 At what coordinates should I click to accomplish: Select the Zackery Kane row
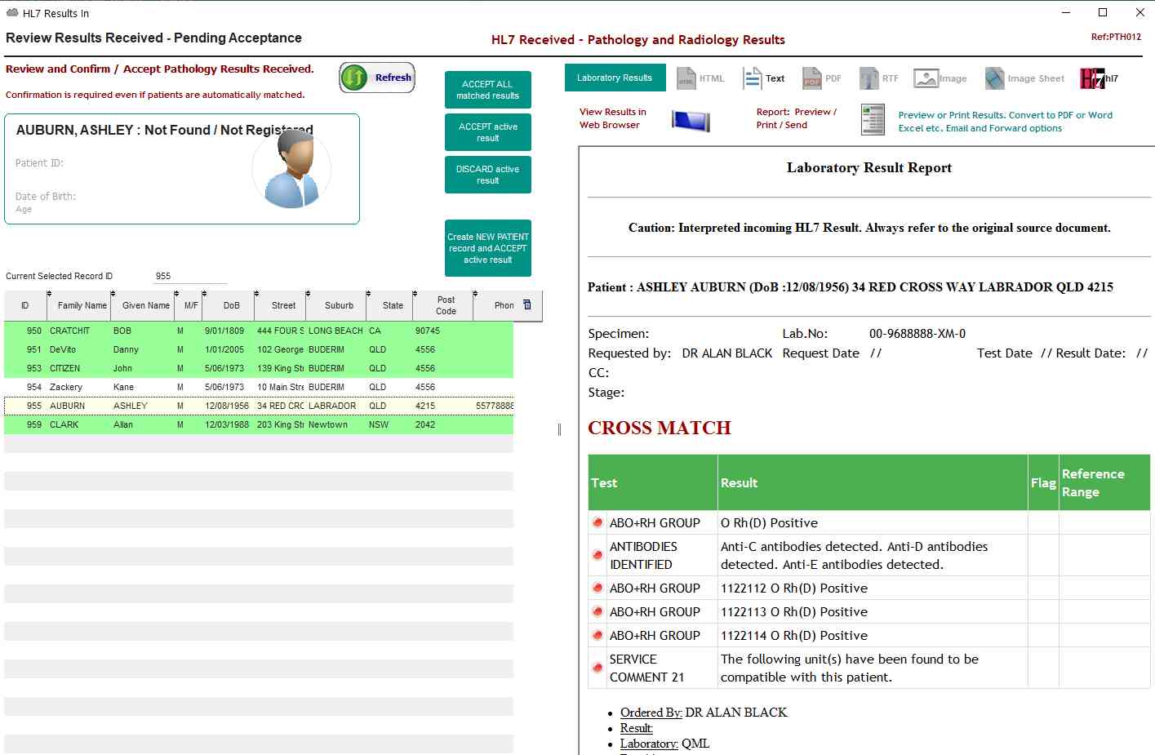(259, 387)
